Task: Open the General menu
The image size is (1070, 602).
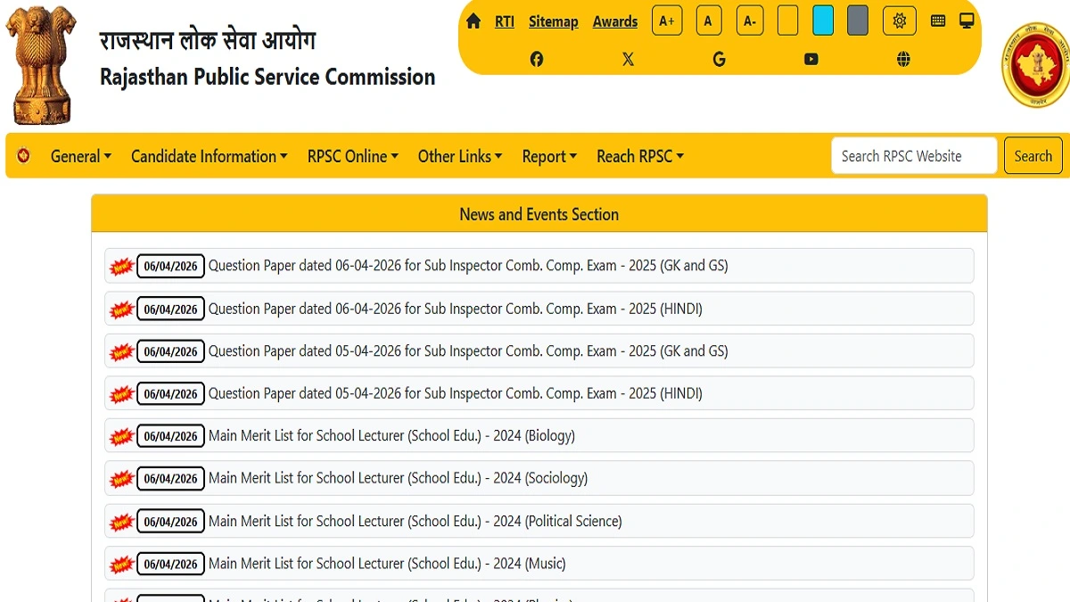Action: [x=80, y=156]
